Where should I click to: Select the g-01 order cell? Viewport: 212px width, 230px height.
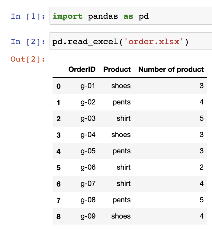coord(88,86)
